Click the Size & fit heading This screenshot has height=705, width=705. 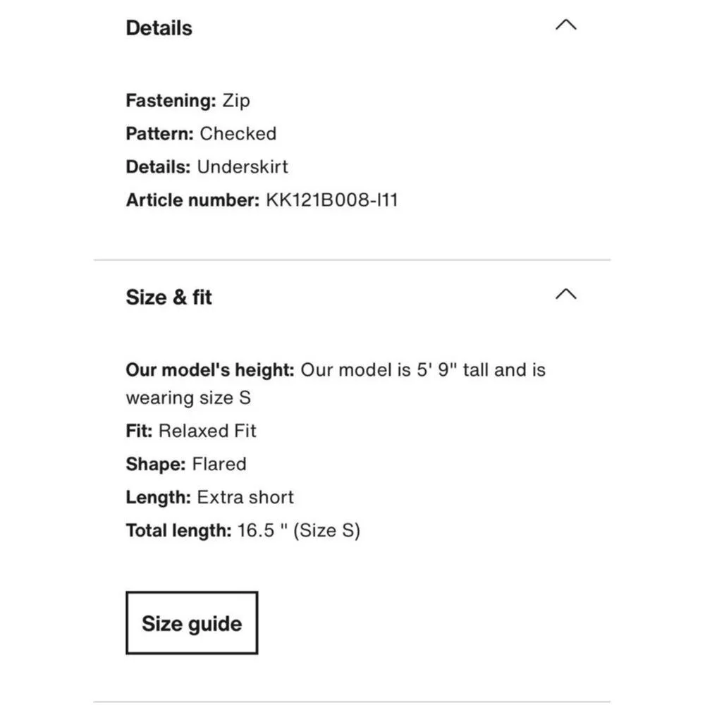pyautogui.click(x=168, y=298)
